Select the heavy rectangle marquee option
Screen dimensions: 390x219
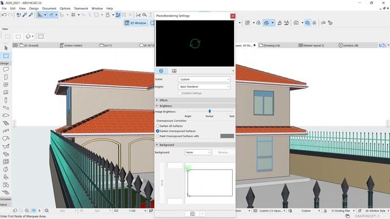coord(41,36)
